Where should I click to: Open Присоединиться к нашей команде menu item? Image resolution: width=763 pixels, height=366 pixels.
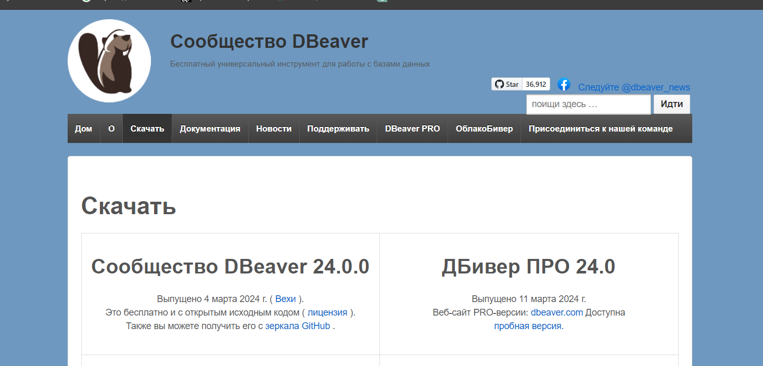coord(601,128)
